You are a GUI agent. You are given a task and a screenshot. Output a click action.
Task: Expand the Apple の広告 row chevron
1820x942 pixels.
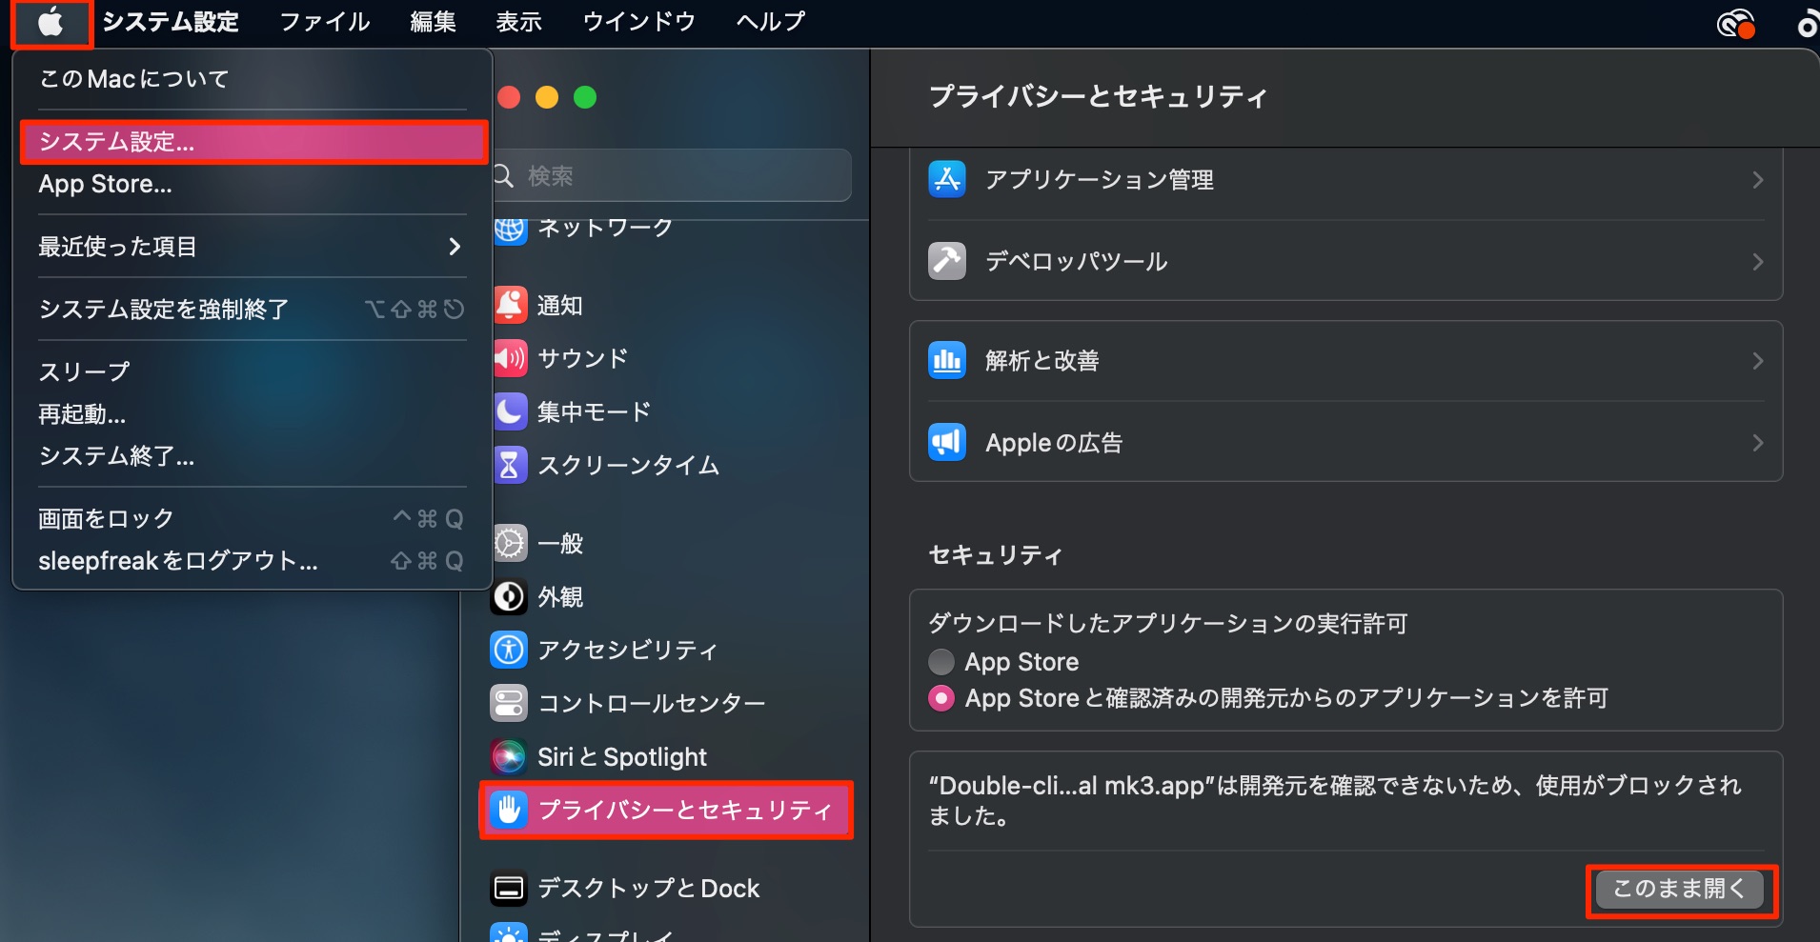(1758, 442)
